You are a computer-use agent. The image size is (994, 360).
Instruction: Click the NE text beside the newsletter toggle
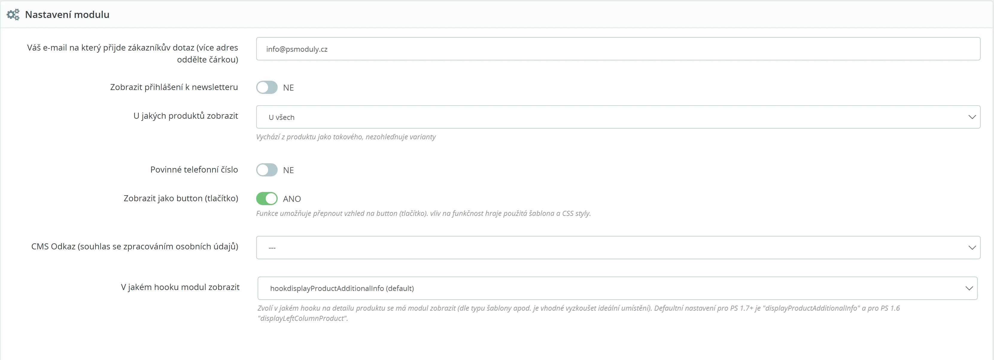click(288, 88)
